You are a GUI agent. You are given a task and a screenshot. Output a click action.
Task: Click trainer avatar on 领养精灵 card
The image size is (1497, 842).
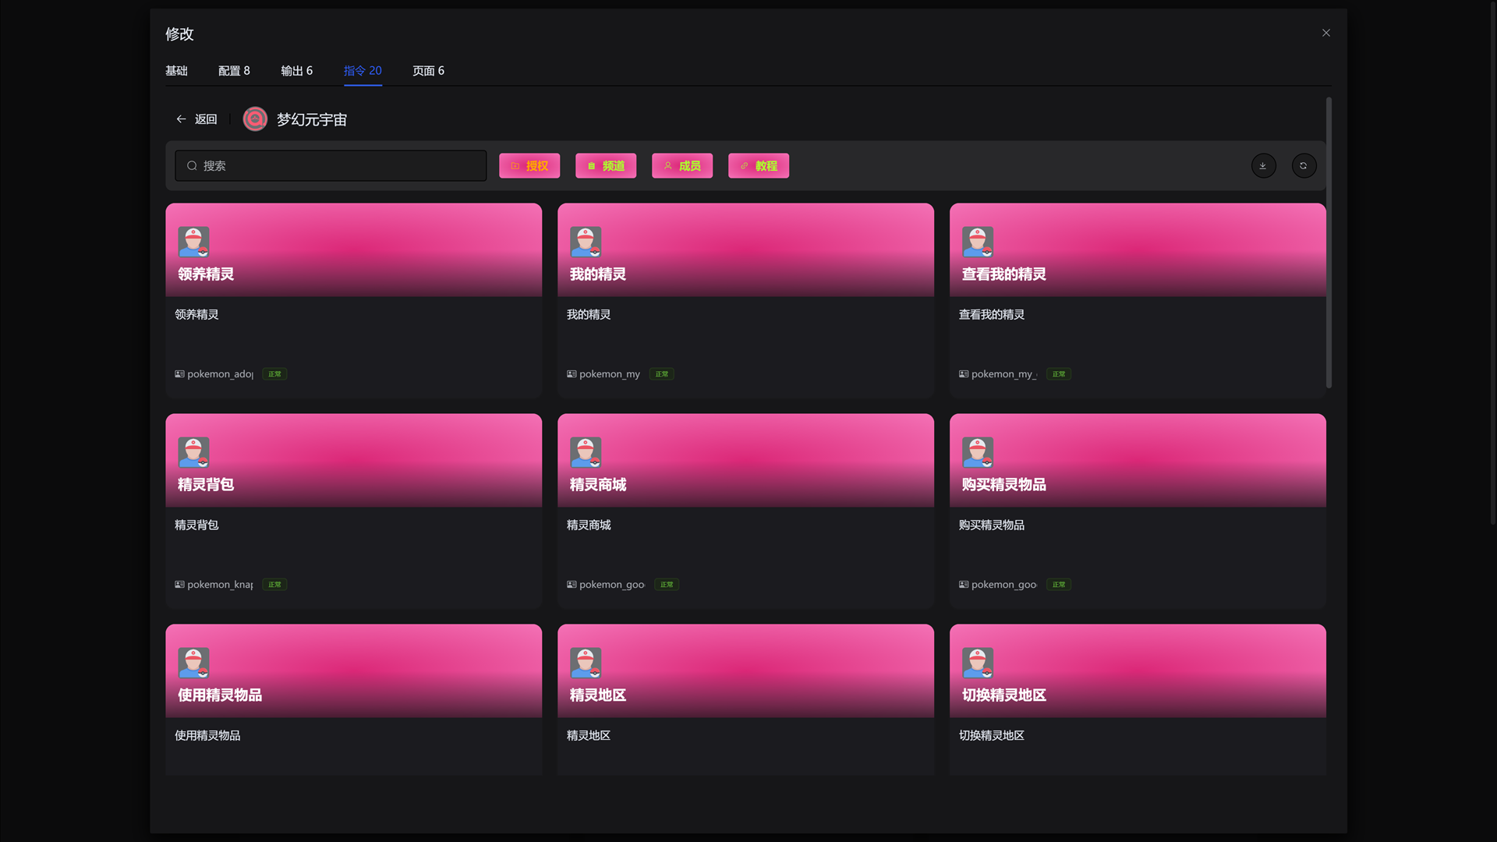(x=193, y=242)
